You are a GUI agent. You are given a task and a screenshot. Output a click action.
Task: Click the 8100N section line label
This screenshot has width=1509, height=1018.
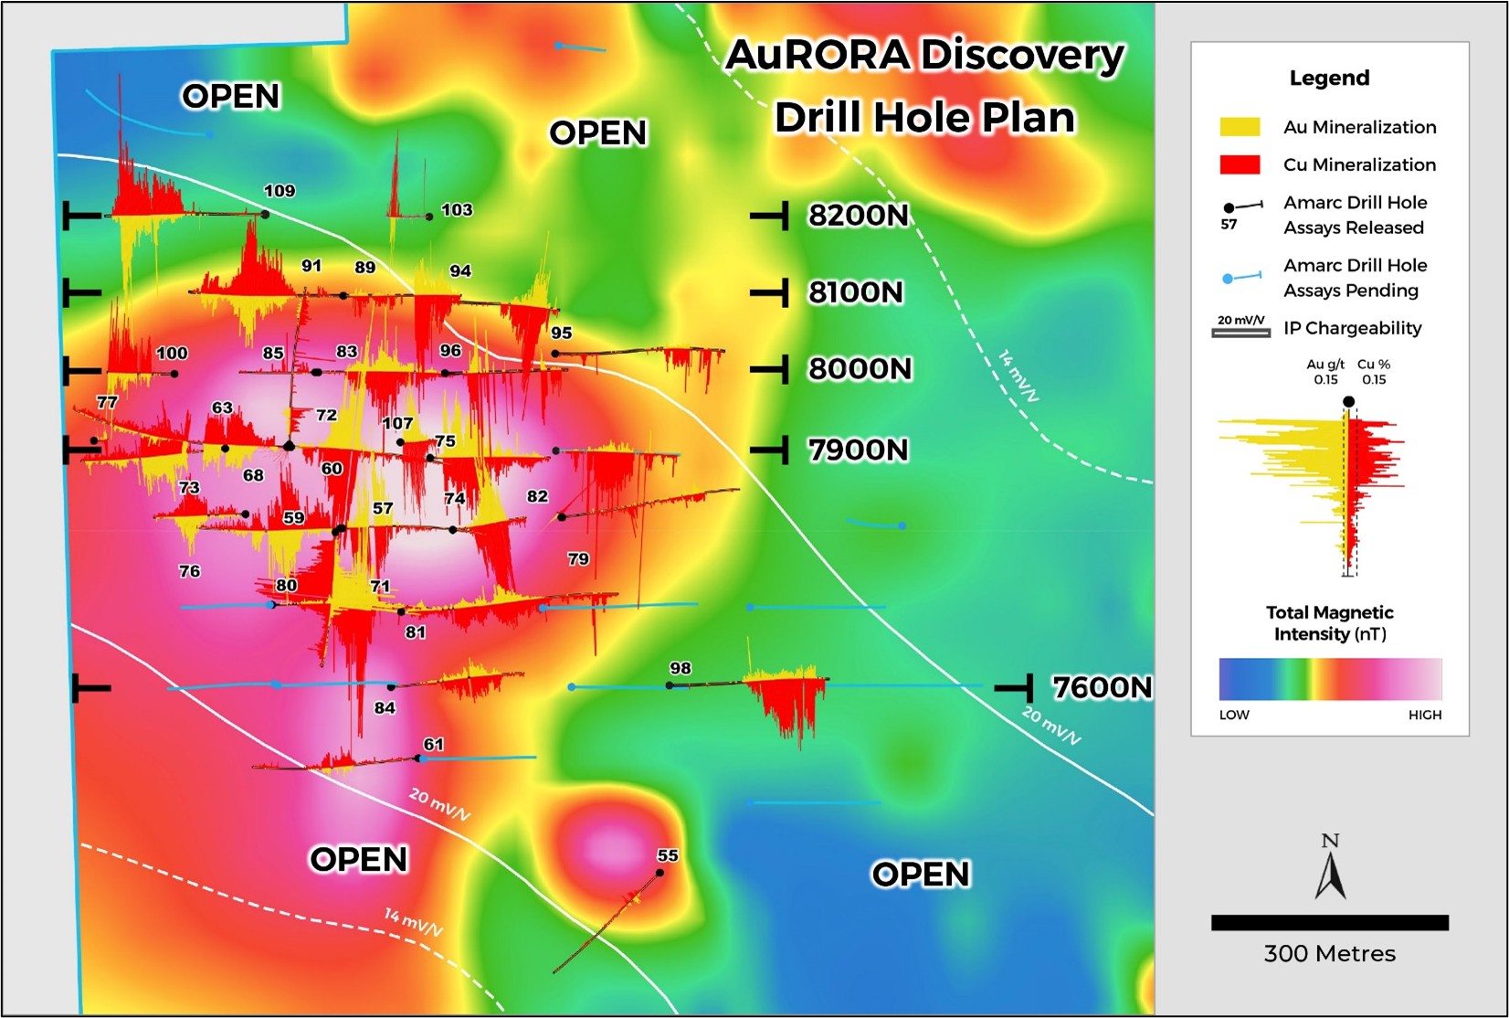point(856,292)
